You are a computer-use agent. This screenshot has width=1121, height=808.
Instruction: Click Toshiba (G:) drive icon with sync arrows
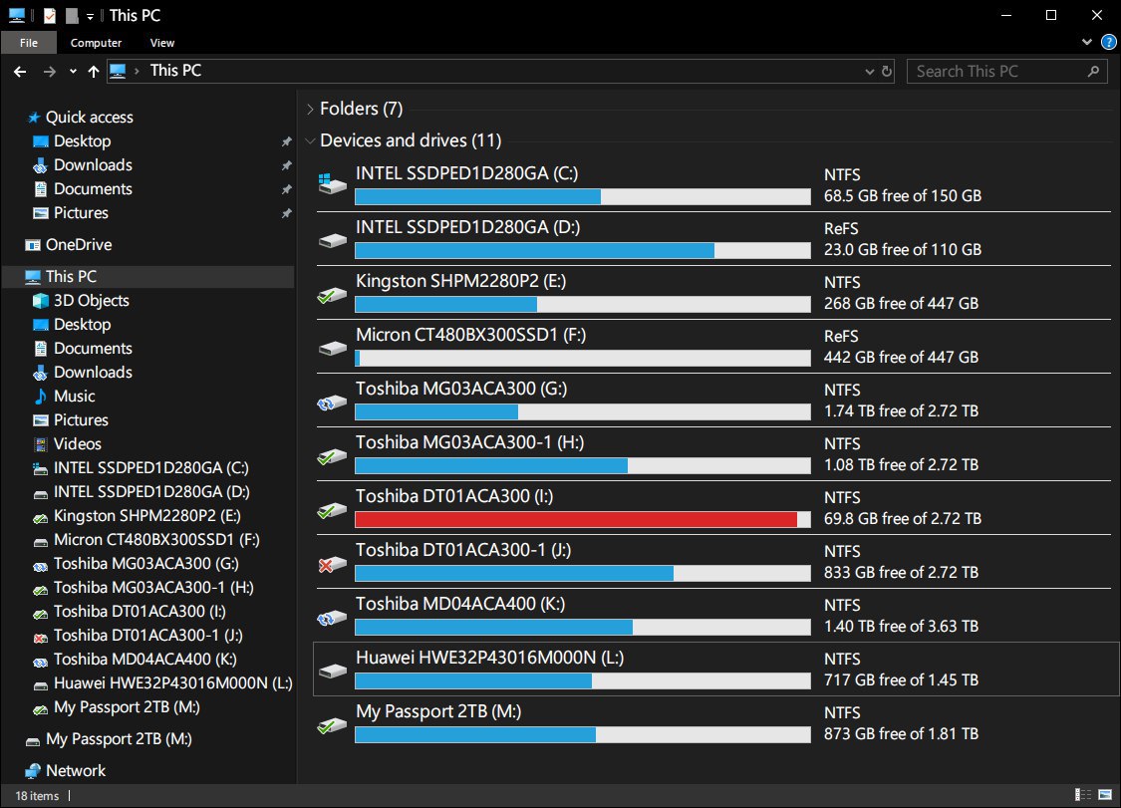click(x=333, y=402)
